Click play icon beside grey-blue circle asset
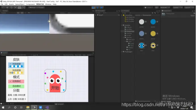Viewport: 196px width, 110px height. coord(146,33)
